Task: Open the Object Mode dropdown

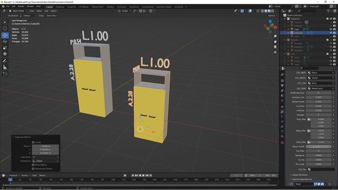Action: 18,11
